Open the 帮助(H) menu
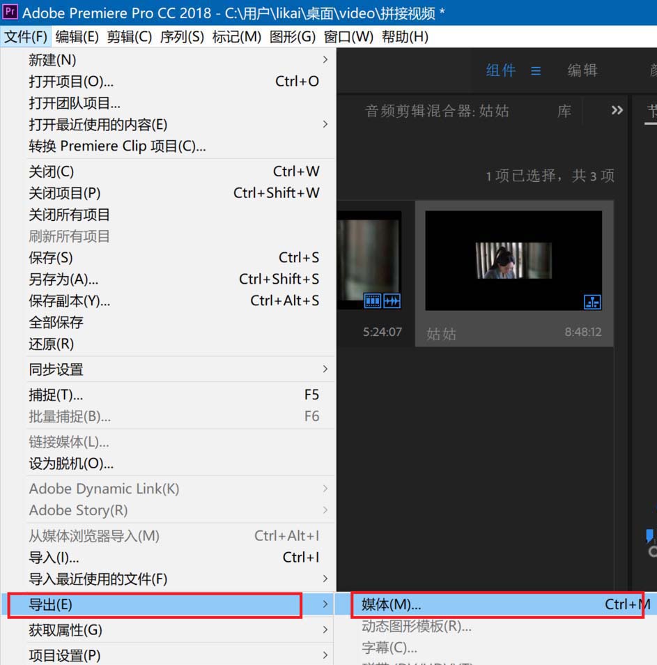The image size is (657, 665). [405, 37]
